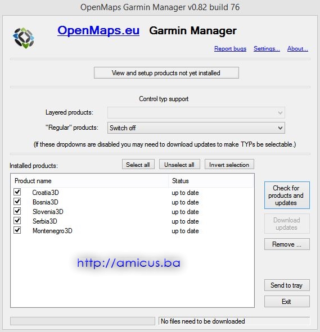The height and width of the screenshot is (332, 320).
Task: Click the Unselect all button
Action: 179,165
